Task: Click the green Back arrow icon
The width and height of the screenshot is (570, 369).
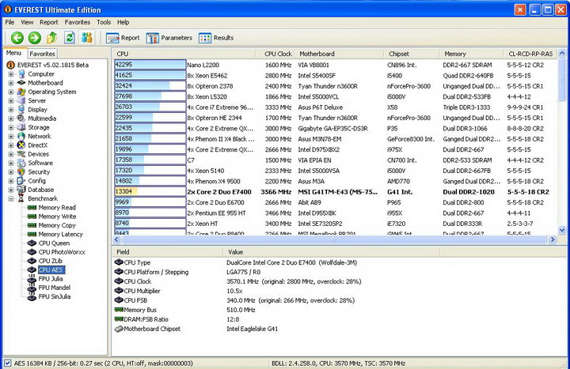Action: 17,38
